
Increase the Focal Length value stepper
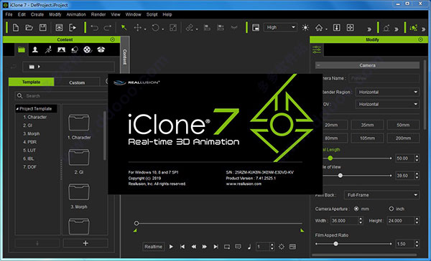pos(417,156)
